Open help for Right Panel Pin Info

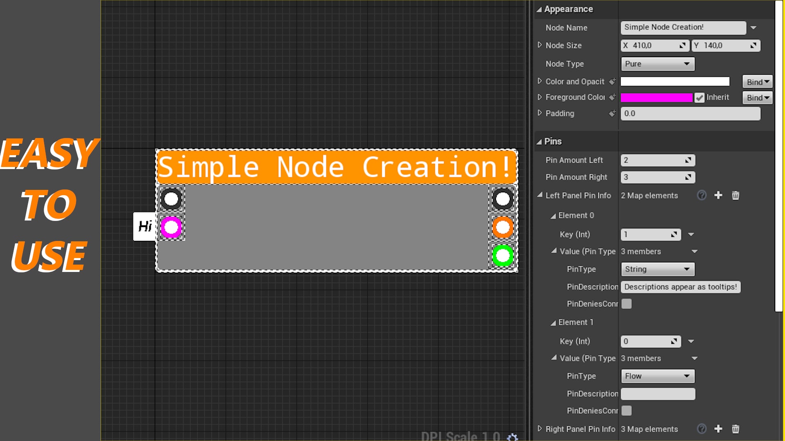click(x=702, y=429)
